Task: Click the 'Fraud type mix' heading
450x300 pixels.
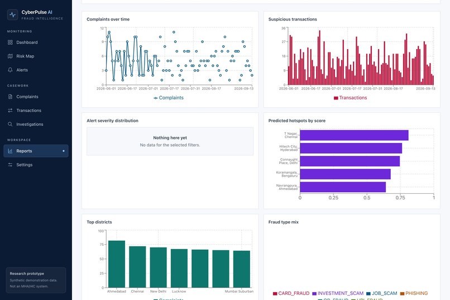Action: pyautogui.click(x=283, y=222)
